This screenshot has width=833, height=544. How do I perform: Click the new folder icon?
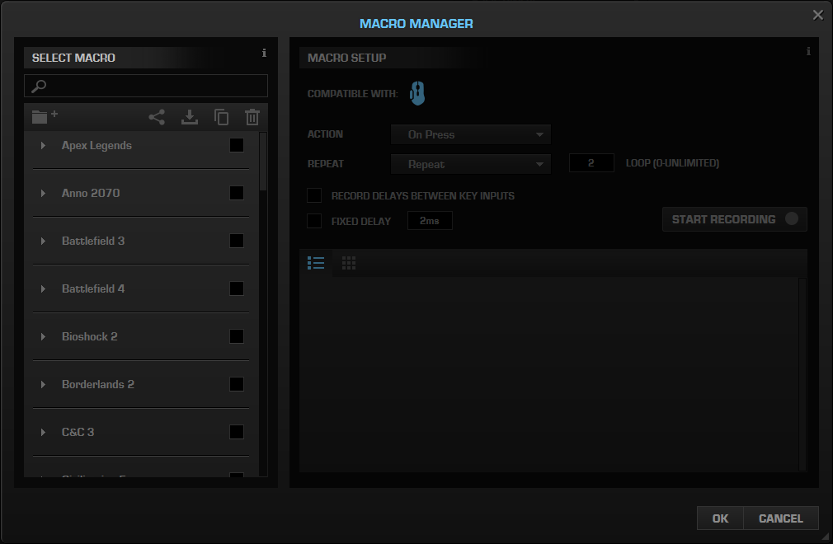(x=45, y=116)
